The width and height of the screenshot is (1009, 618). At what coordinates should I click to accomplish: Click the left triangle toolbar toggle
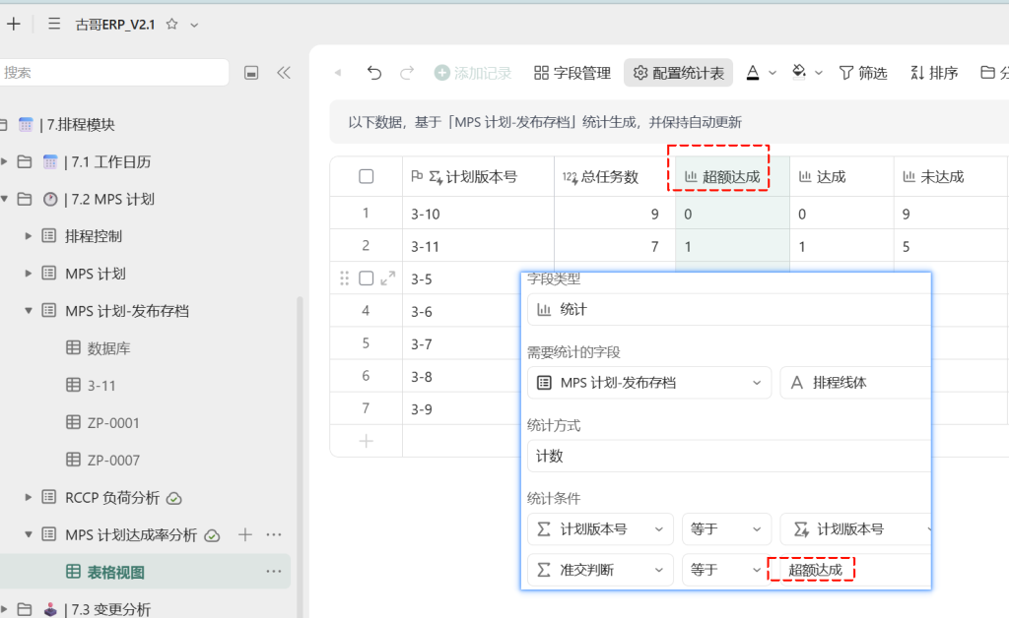click(x=338, y=73)
